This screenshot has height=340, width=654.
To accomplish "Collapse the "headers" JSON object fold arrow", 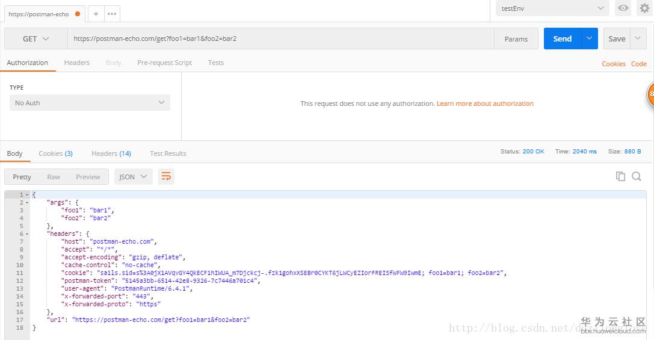I will (x=26, y=234).
